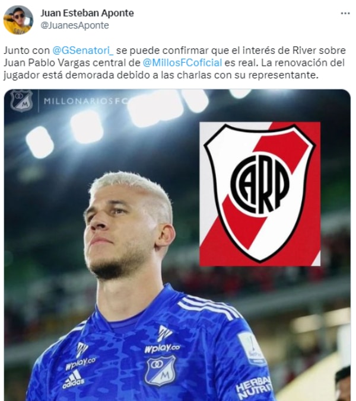Click the Millonarios badge on jersey
The height and width of the screenshot is (401, 356).
pos(160,370)
